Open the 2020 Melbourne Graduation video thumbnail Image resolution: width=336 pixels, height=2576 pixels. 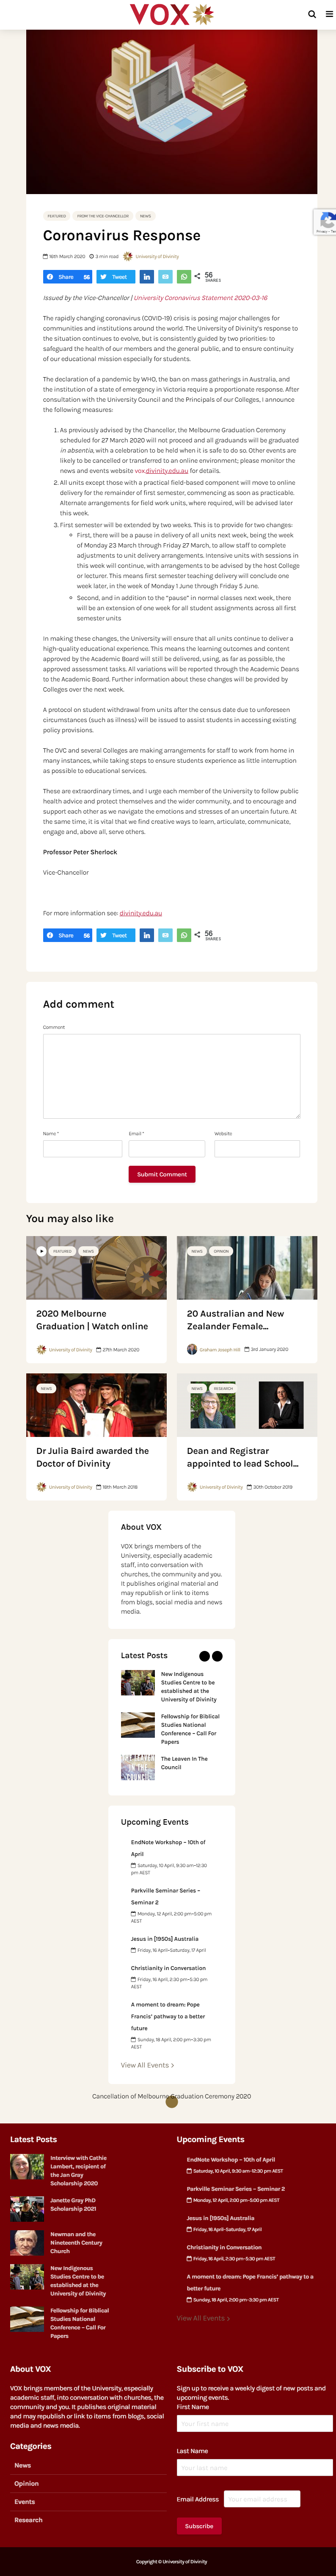coord(96,1267)
